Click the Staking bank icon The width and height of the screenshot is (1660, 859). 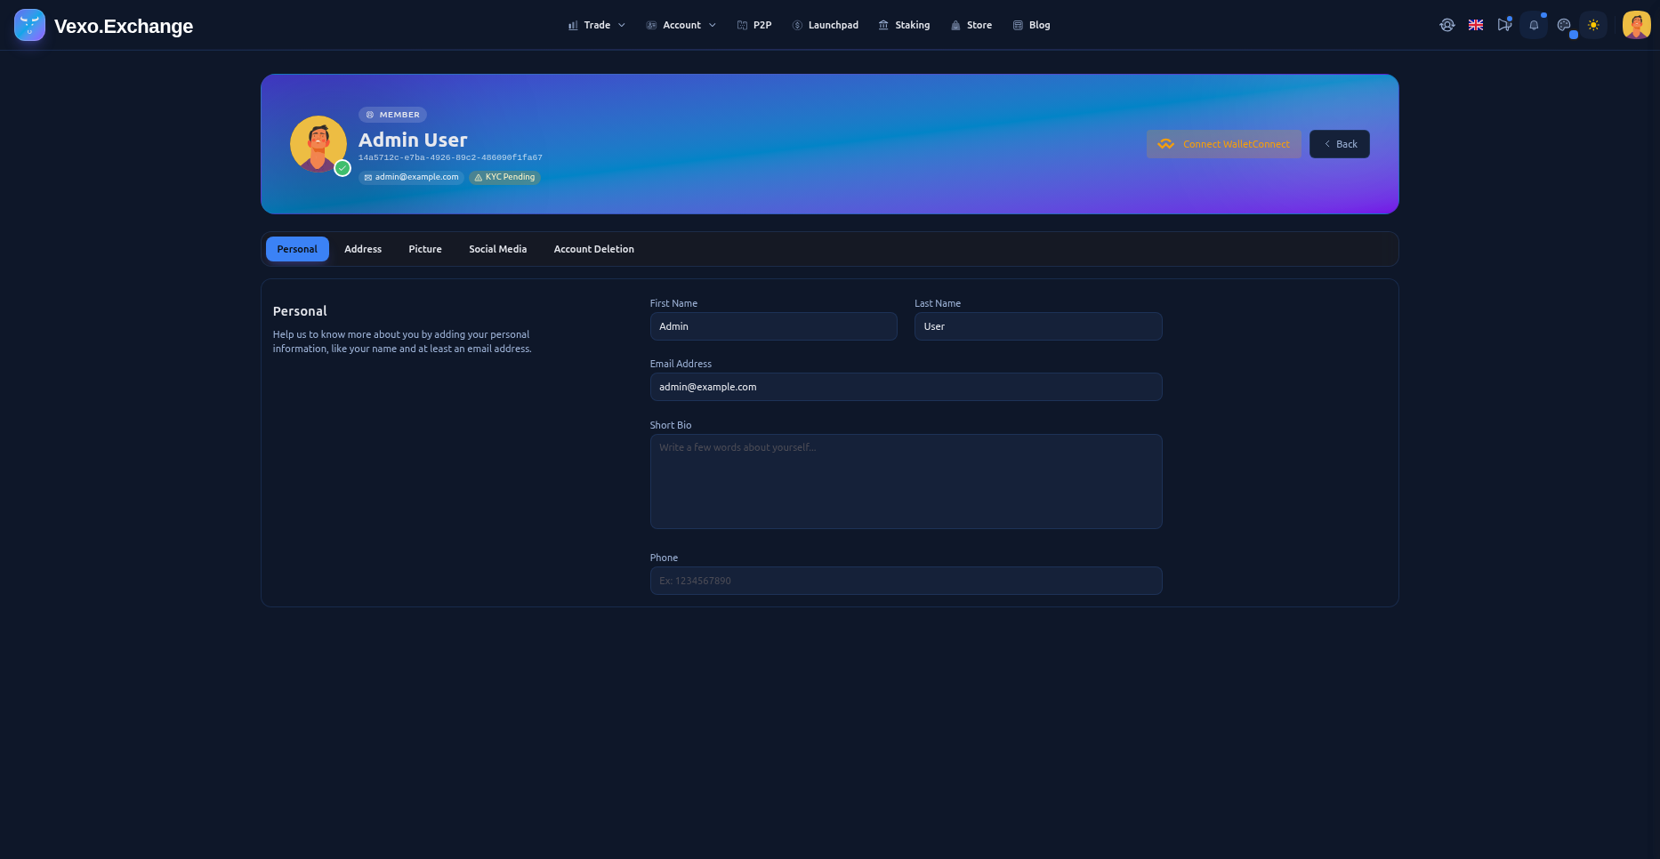(x=883, y=26)
